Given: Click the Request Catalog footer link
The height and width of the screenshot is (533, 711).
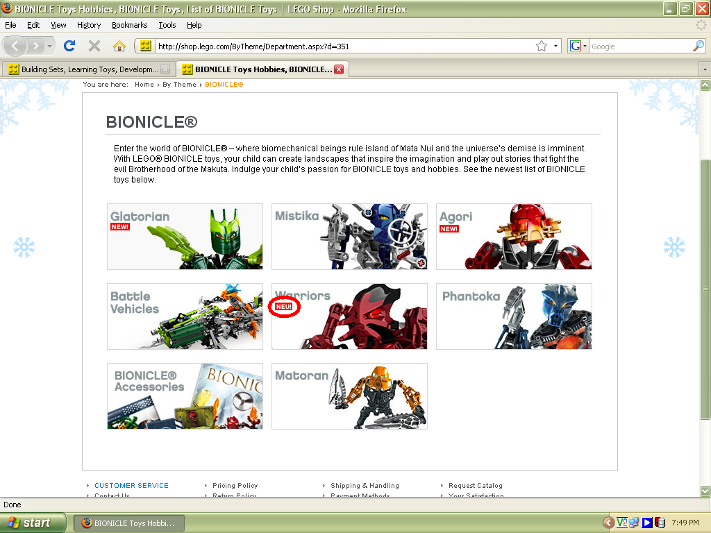Looking at the screenshot, I should (x=476, y=485).
